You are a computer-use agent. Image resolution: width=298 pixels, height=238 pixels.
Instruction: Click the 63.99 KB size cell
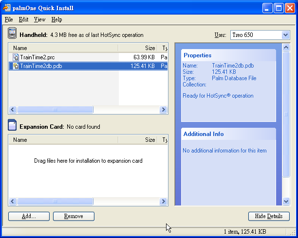click(144, 57)
